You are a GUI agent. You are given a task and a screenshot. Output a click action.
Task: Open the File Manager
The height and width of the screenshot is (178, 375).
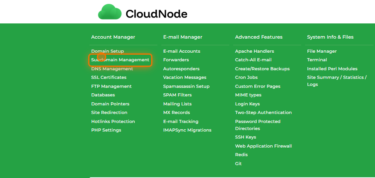(322, 51)
